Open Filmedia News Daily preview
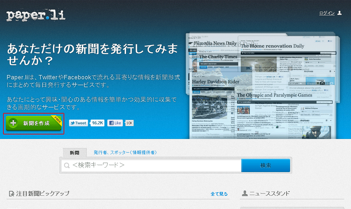 coord(215,43)
